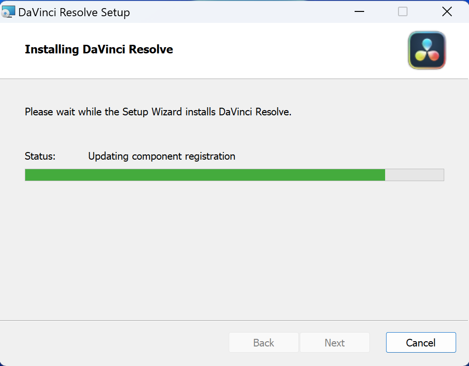Cancel the DaVinci Resolve installation
The height and width of the screenshot is (366, 469).
(x=420, y=343)
